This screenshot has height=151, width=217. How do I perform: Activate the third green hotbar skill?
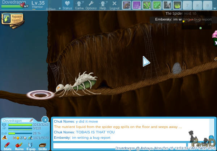pyautogui.click(x=147, y=5)
